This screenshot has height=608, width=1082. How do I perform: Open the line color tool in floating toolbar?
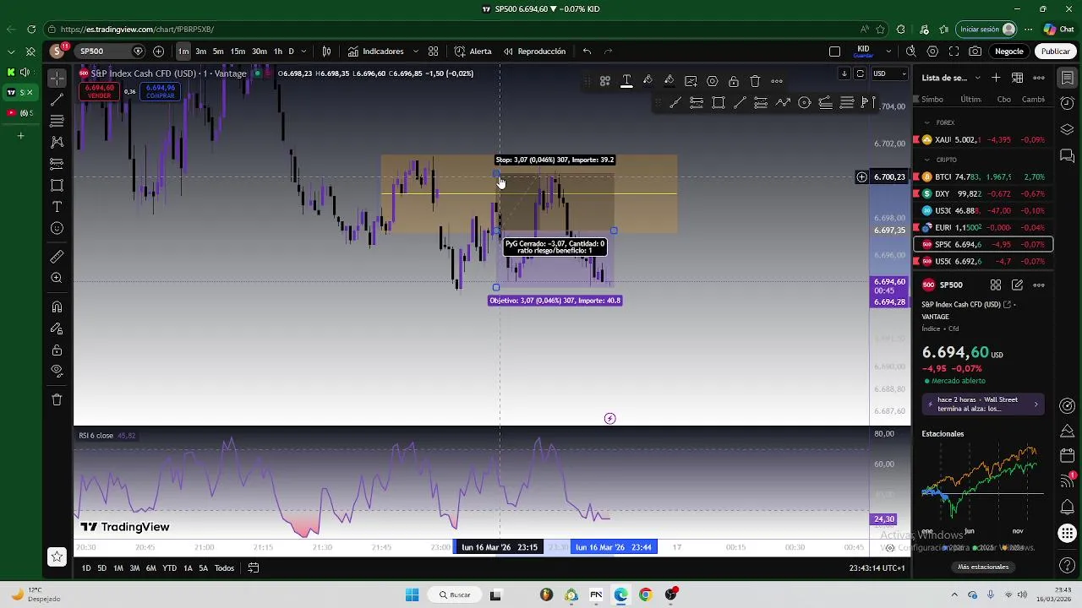[648, 81]
